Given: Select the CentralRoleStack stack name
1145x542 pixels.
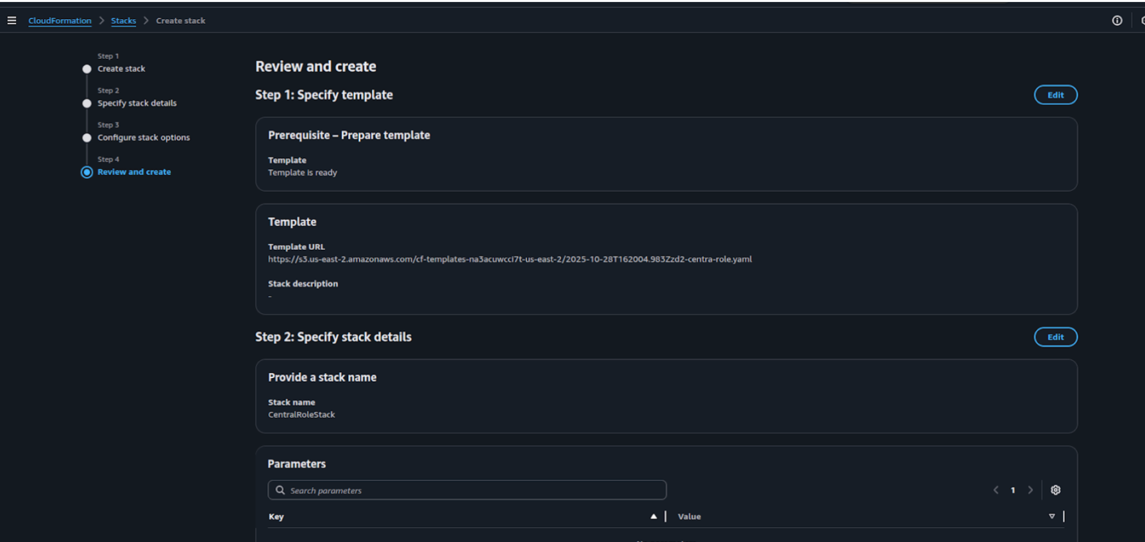Looking at the screenshot, I should pos(301,415).
